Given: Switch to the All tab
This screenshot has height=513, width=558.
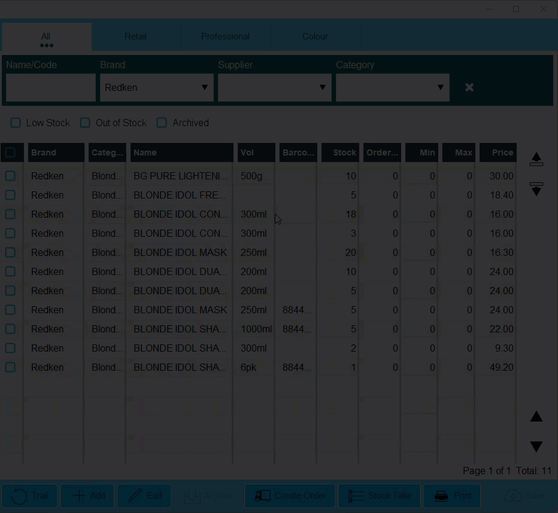Looking at the screenshot, I should click(46, 37).
